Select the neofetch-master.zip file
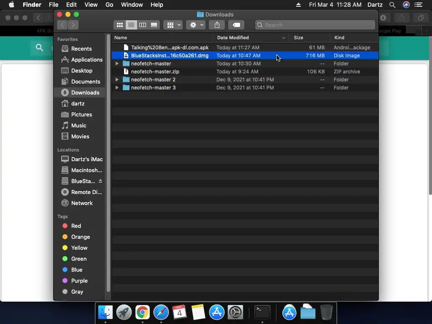 tap(245, 72)
